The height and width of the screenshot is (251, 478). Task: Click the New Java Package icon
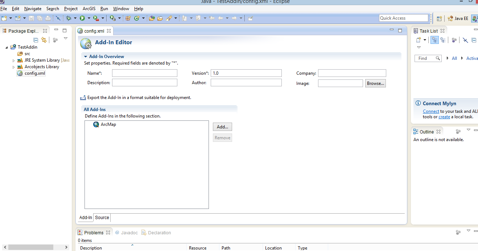(128, 18)
